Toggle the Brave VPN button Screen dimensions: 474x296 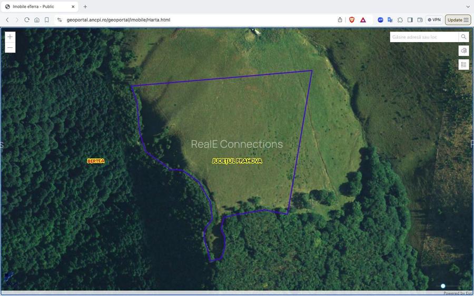434,20
